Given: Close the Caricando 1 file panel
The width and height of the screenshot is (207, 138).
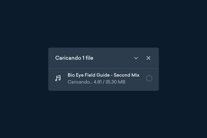Looking at the screenshot, I should click(148, 58).
